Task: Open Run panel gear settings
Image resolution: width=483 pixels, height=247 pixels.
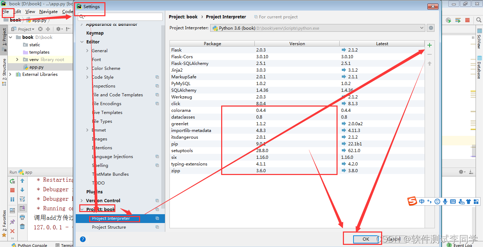Action: coord(462,172)
